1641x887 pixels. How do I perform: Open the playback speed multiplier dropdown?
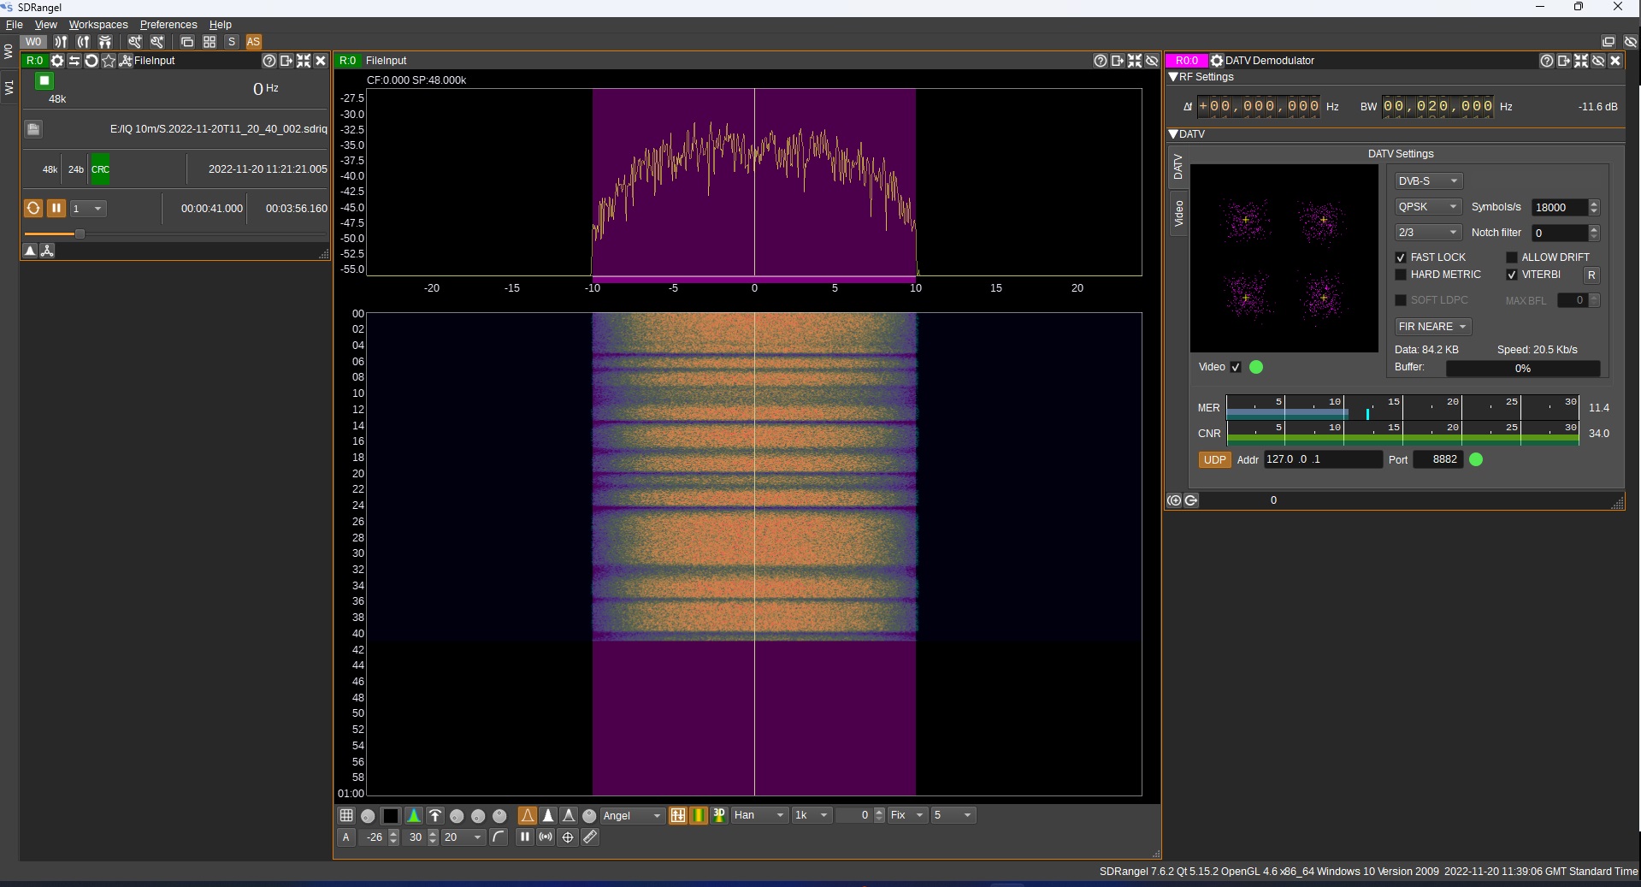click(x=88, y=209)
